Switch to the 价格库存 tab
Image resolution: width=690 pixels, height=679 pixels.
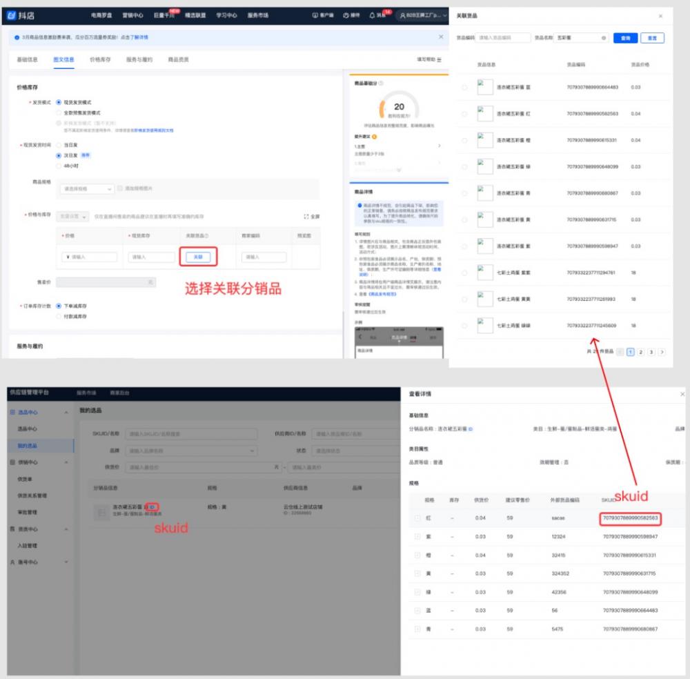coord(100,59)
